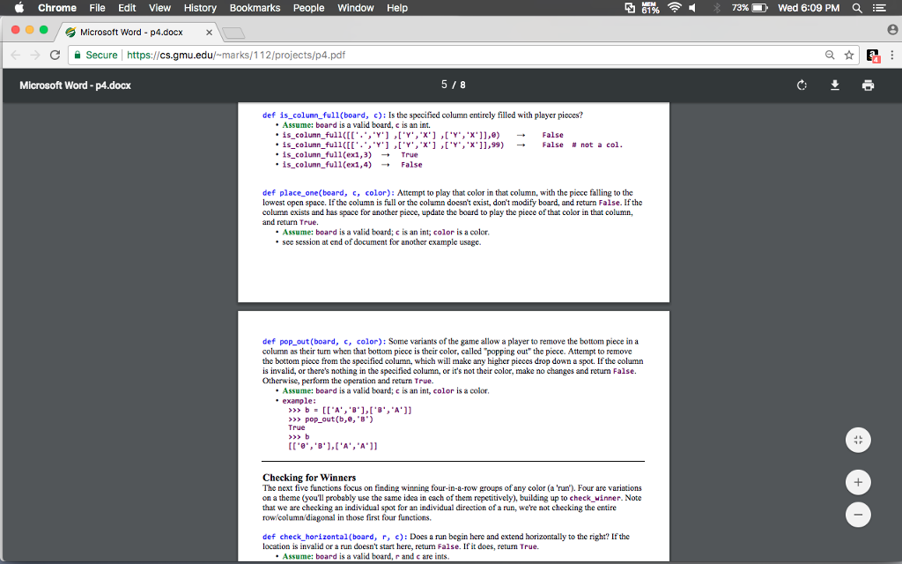Click the fit-to-page control in the PDF viewer
This screenshot has height=564, width=902.
[857, 440]
